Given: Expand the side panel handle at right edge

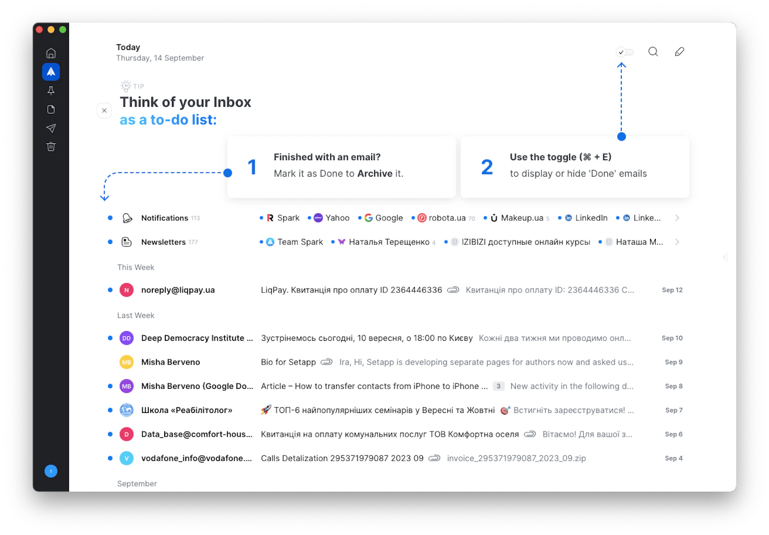Looking at the screenshot, I should click(725, 257).
